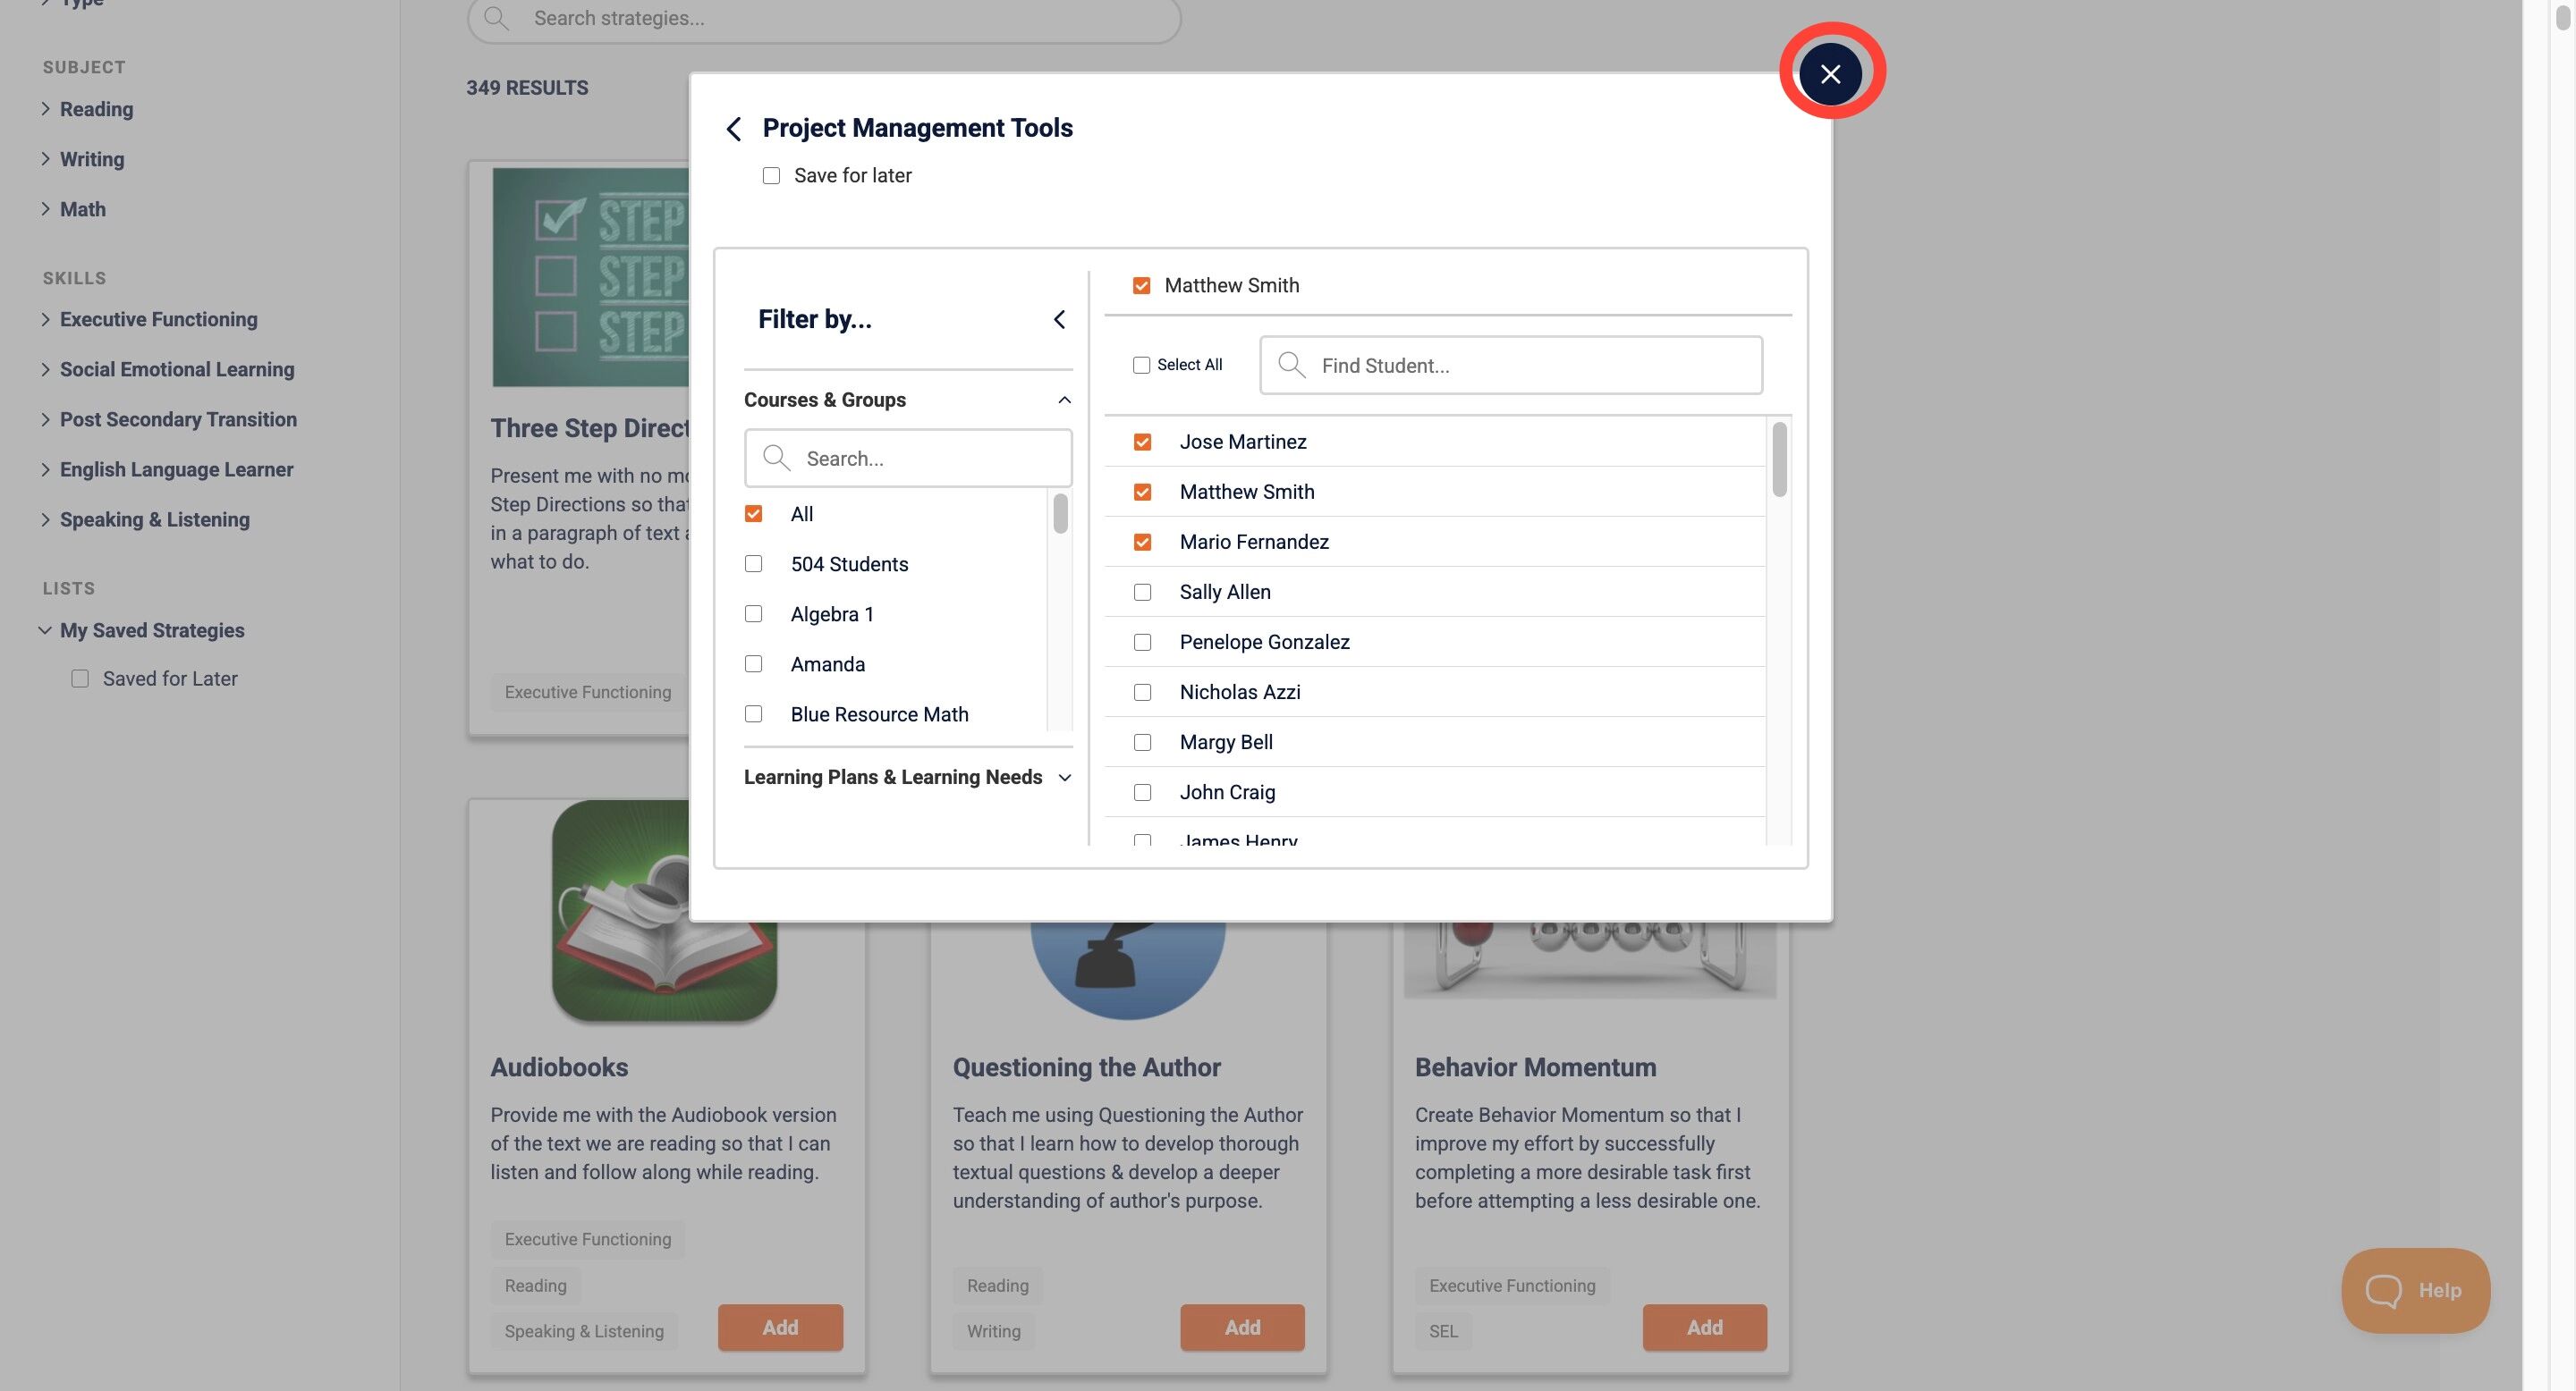The image size is (2576, 1391).
Task: Check the Save for later checkbox
Action: [771, 176]
